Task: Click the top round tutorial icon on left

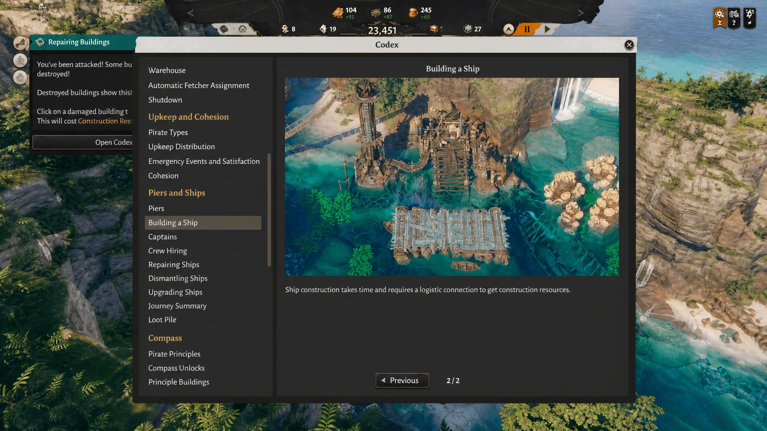Action: 20,43
